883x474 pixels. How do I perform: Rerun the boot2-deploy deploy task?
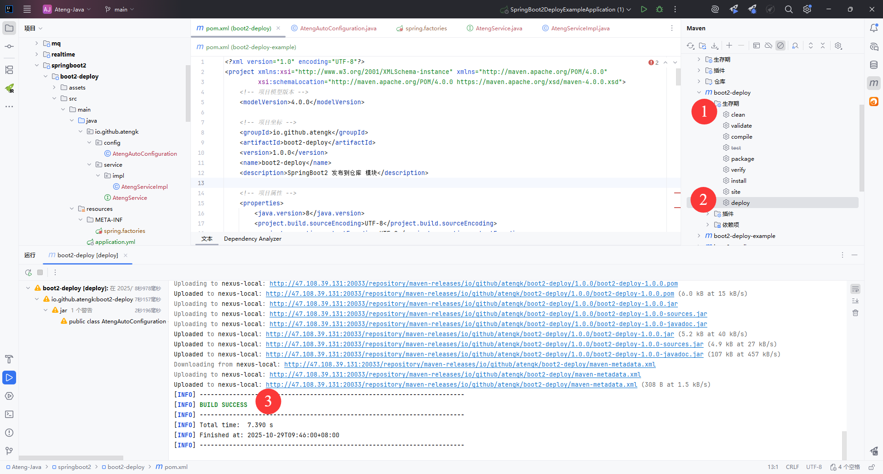coord(29,272)
